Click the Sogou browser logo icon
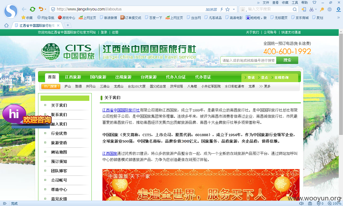Screen dimensions: 343x206 pyautogui.click(x=11, y=12)
